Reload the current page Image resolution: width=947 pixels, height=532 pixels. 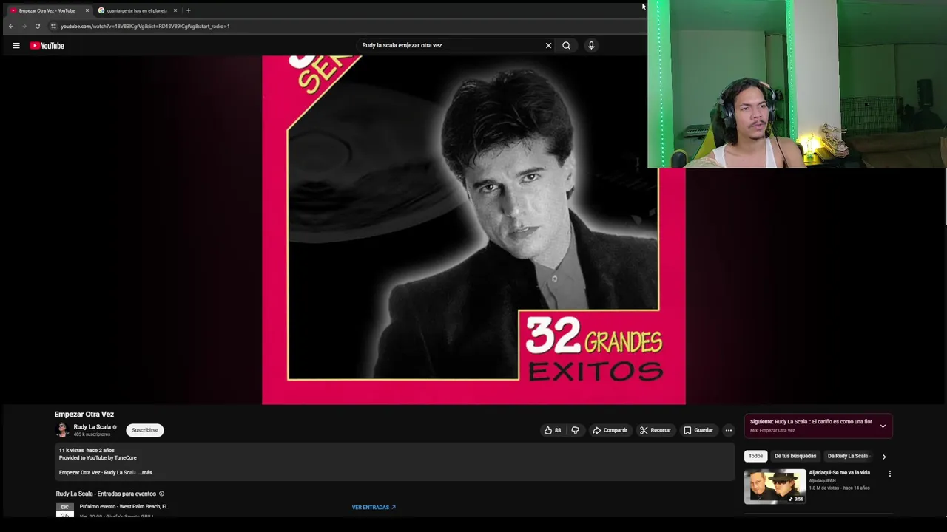tap(38, 26)
